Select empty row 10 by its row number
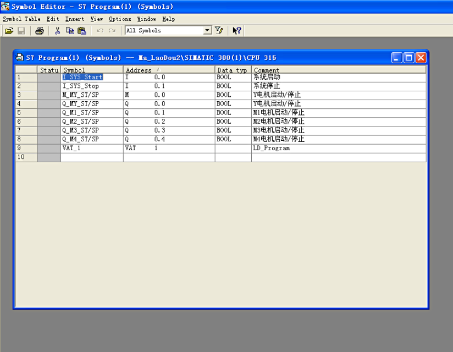The height and width of the screenshot is (352, 453). (x=26, y=157)
